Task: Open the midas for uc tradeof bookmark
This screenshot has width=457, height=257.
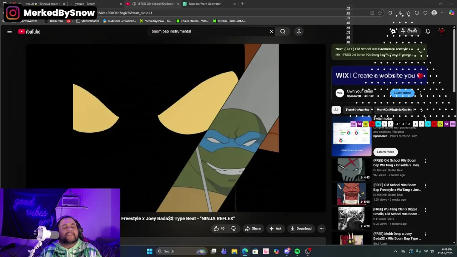Action: click(119, 21)
